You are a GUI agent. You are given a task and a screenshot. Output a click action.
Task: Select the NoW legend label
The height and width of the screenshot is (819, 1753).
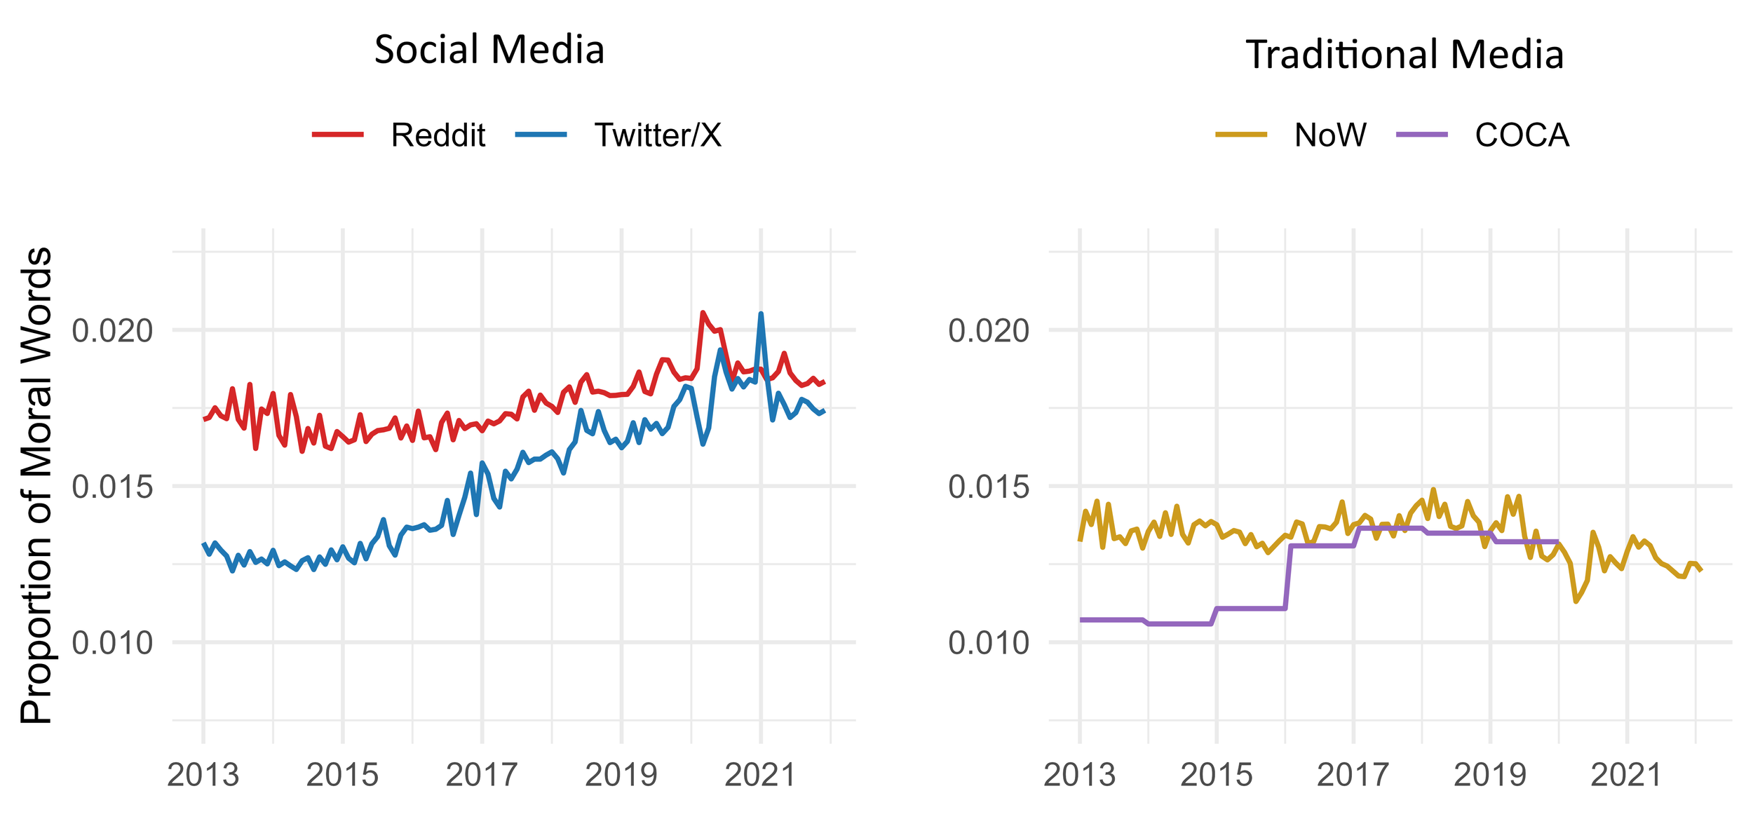pos(1330,135)
